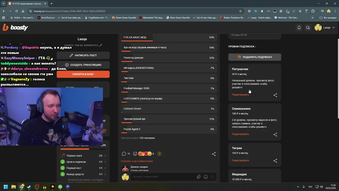Open the Rotten Tomatoes bookmark
The width and height of the screenshot is (339, 191).
click(x=232, y=18)
